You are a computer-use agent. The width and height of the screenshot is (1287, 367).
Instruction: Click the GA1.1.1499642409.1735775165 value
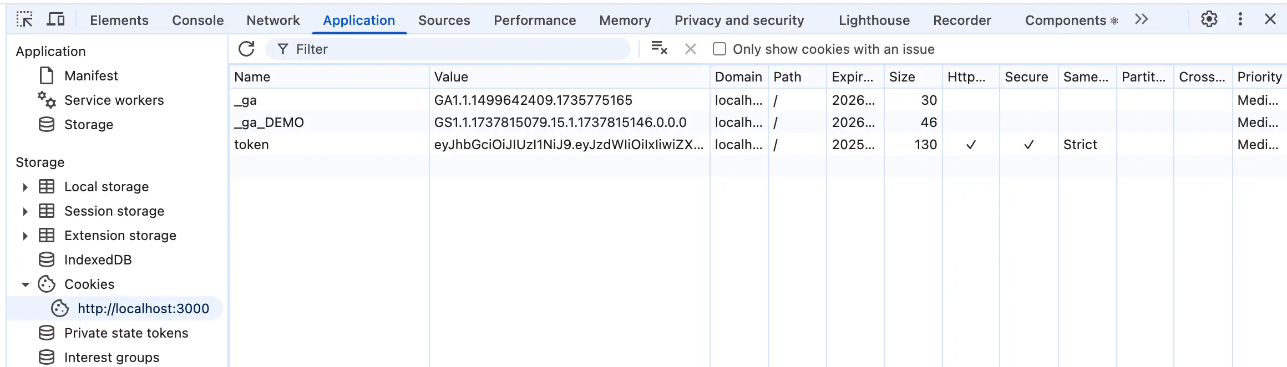pyautogui.click(x=533, y=100)
